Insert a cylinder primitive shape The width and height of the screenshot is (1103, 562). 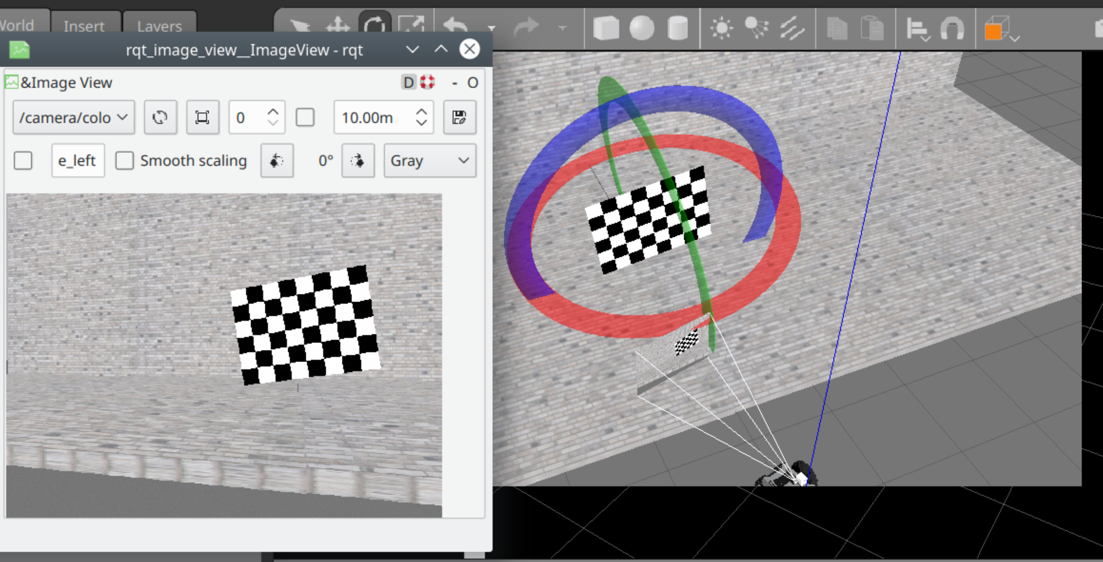click(x=677, y=28)
